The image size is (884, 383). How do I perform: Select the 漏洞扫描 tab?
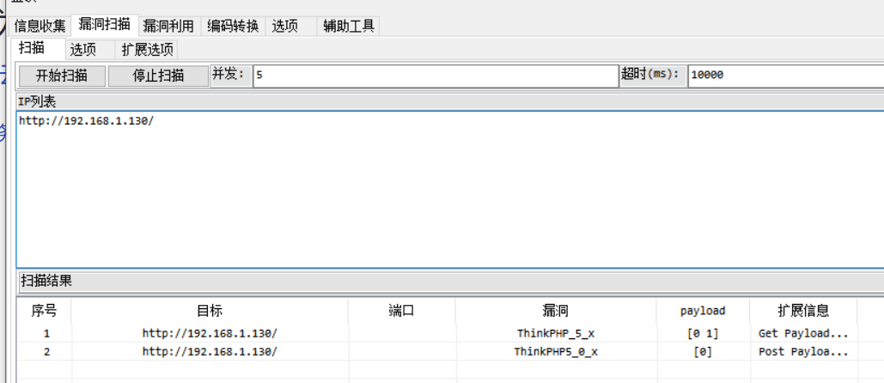point(104,24)
